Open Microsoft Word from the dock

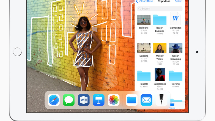[84, 100]
